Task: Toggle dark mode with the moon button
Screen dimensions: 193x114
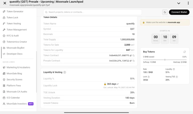Action: click(165, 12)
